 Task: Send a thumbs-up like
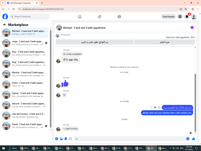(193, 139)
